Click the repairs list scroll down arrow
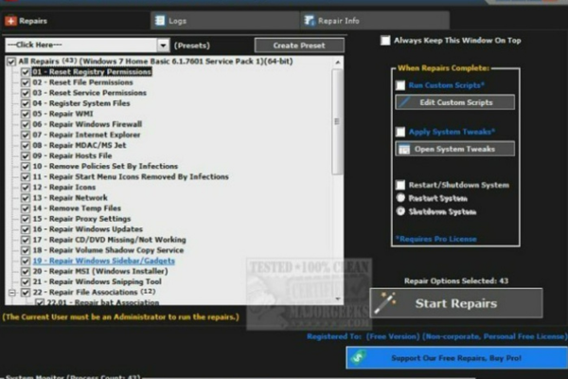The image size is (568, 379). pos(338,299)
